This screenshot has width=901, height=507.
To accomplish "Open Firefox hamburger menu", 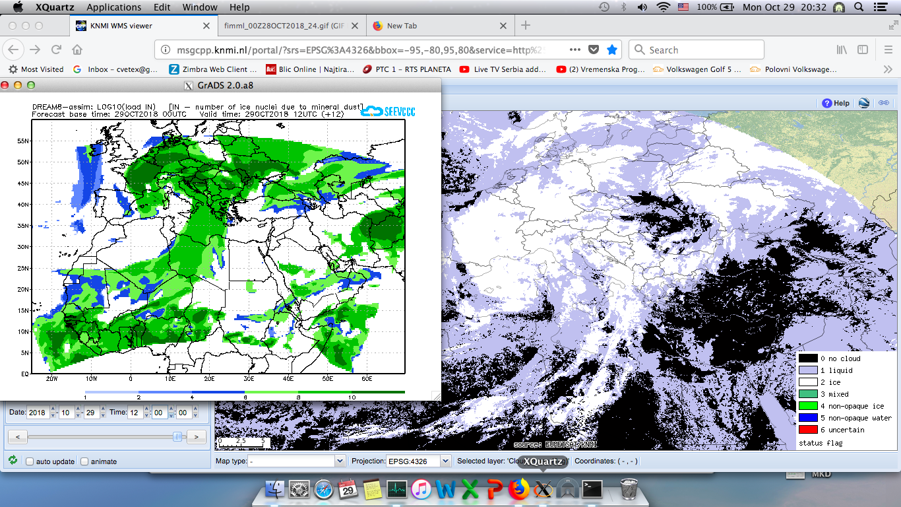I will pos(888,50).
